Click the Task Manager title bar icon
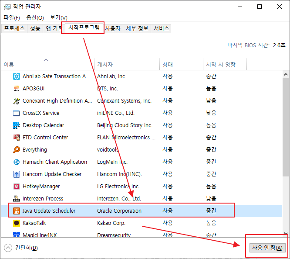 (x=7, y=7)
